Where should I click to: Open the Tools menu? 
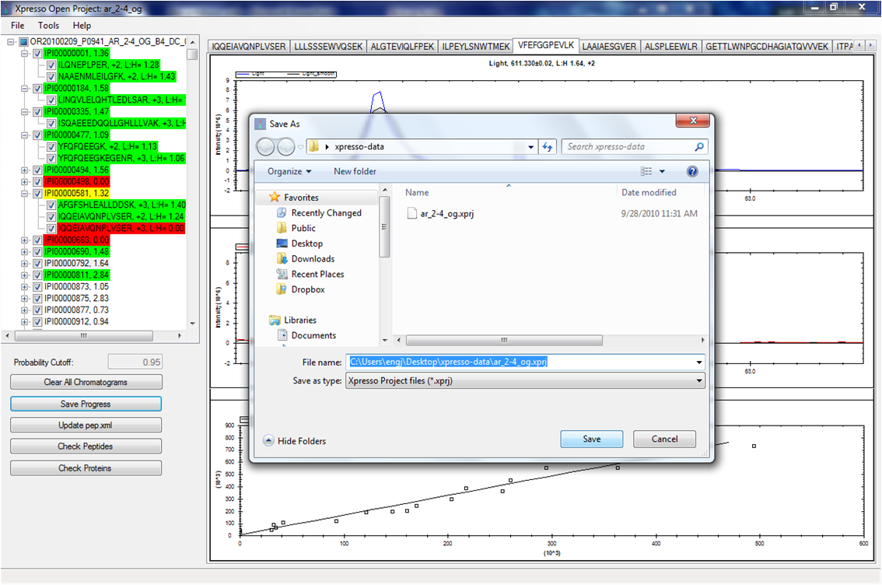coord(48,26)
